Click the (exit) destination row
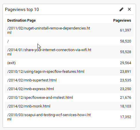The image size is (140, 130). [69, 63]
